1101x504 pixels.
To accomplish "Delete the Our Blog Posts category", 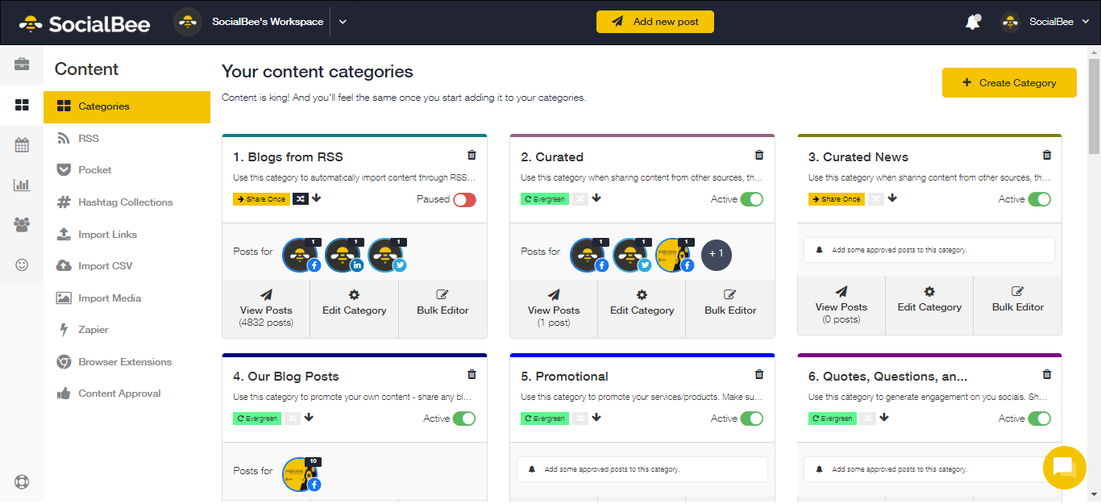I will [472, 374].
